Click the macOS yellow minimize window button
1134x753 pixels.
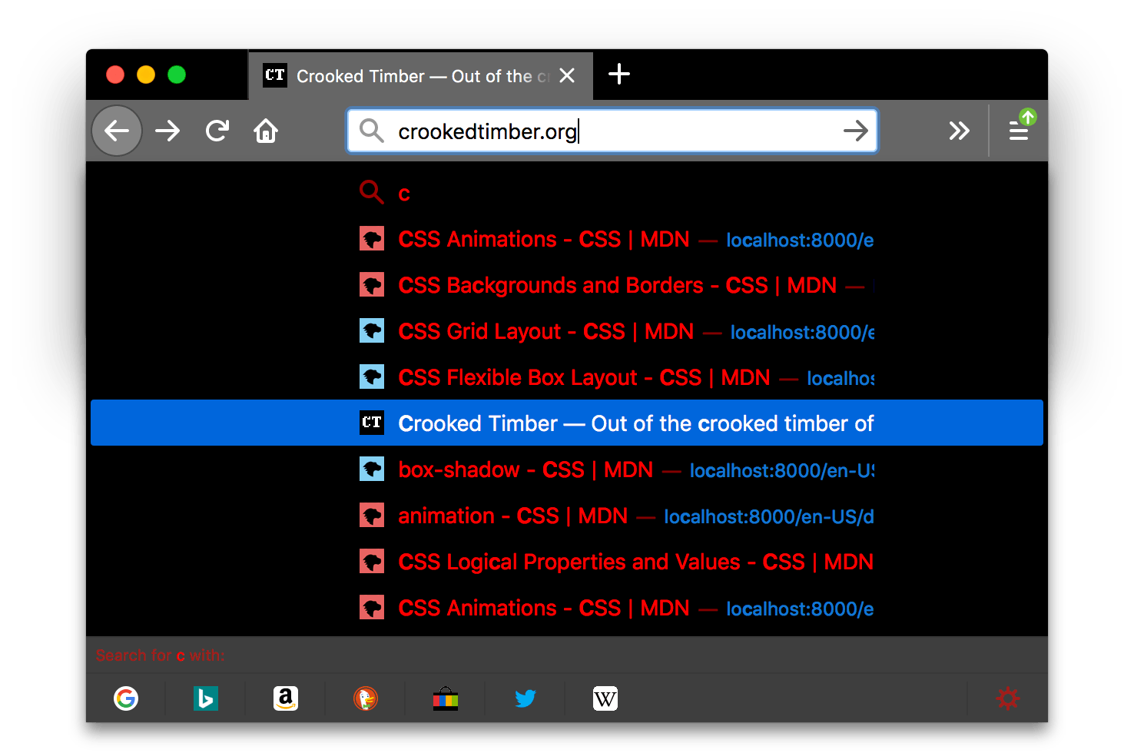tap(146, 75)
